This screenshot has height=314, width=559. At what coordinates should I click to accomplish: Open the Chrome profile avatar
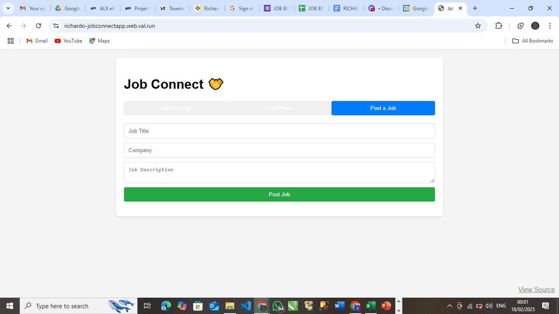[x=535, y=26]
